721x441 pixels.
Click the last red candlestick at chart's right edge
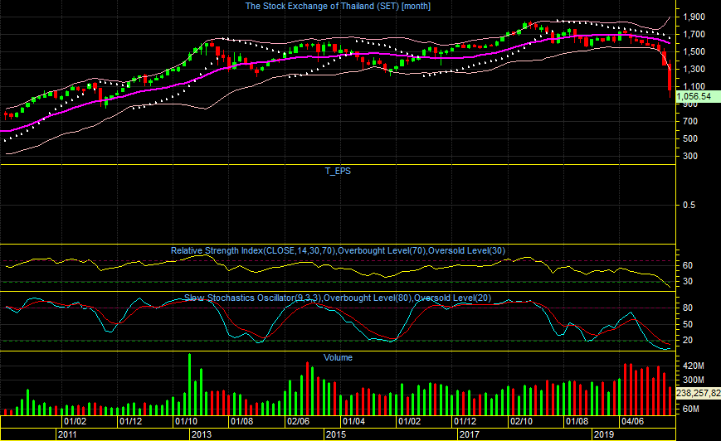(x=670, y=79)
